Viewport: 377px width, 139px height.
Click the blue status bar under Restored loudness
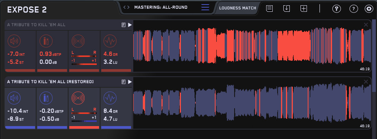tap(20, 128)
